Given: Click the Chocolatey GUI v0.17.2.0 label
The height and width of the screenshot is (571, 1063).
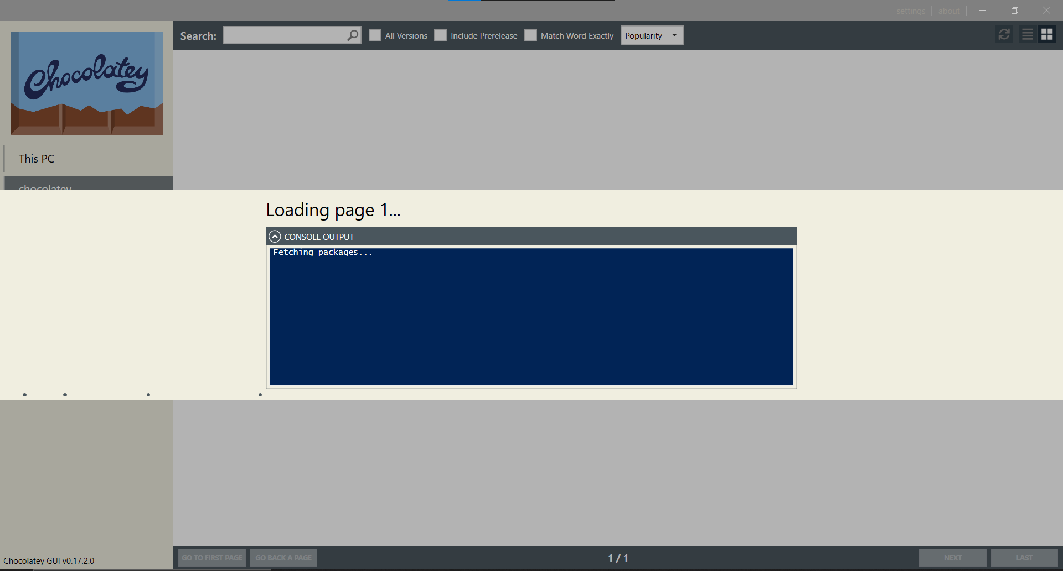Looking at the screenshot, I should tap(49, 560).
